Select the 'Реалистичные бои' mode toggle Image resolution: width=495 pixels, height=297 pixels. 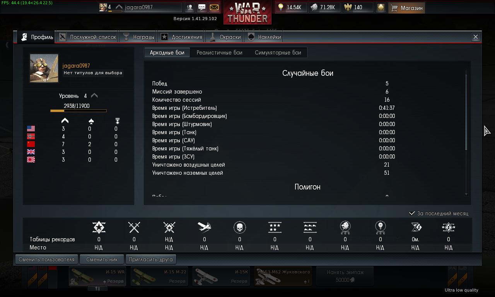point(219,53)
